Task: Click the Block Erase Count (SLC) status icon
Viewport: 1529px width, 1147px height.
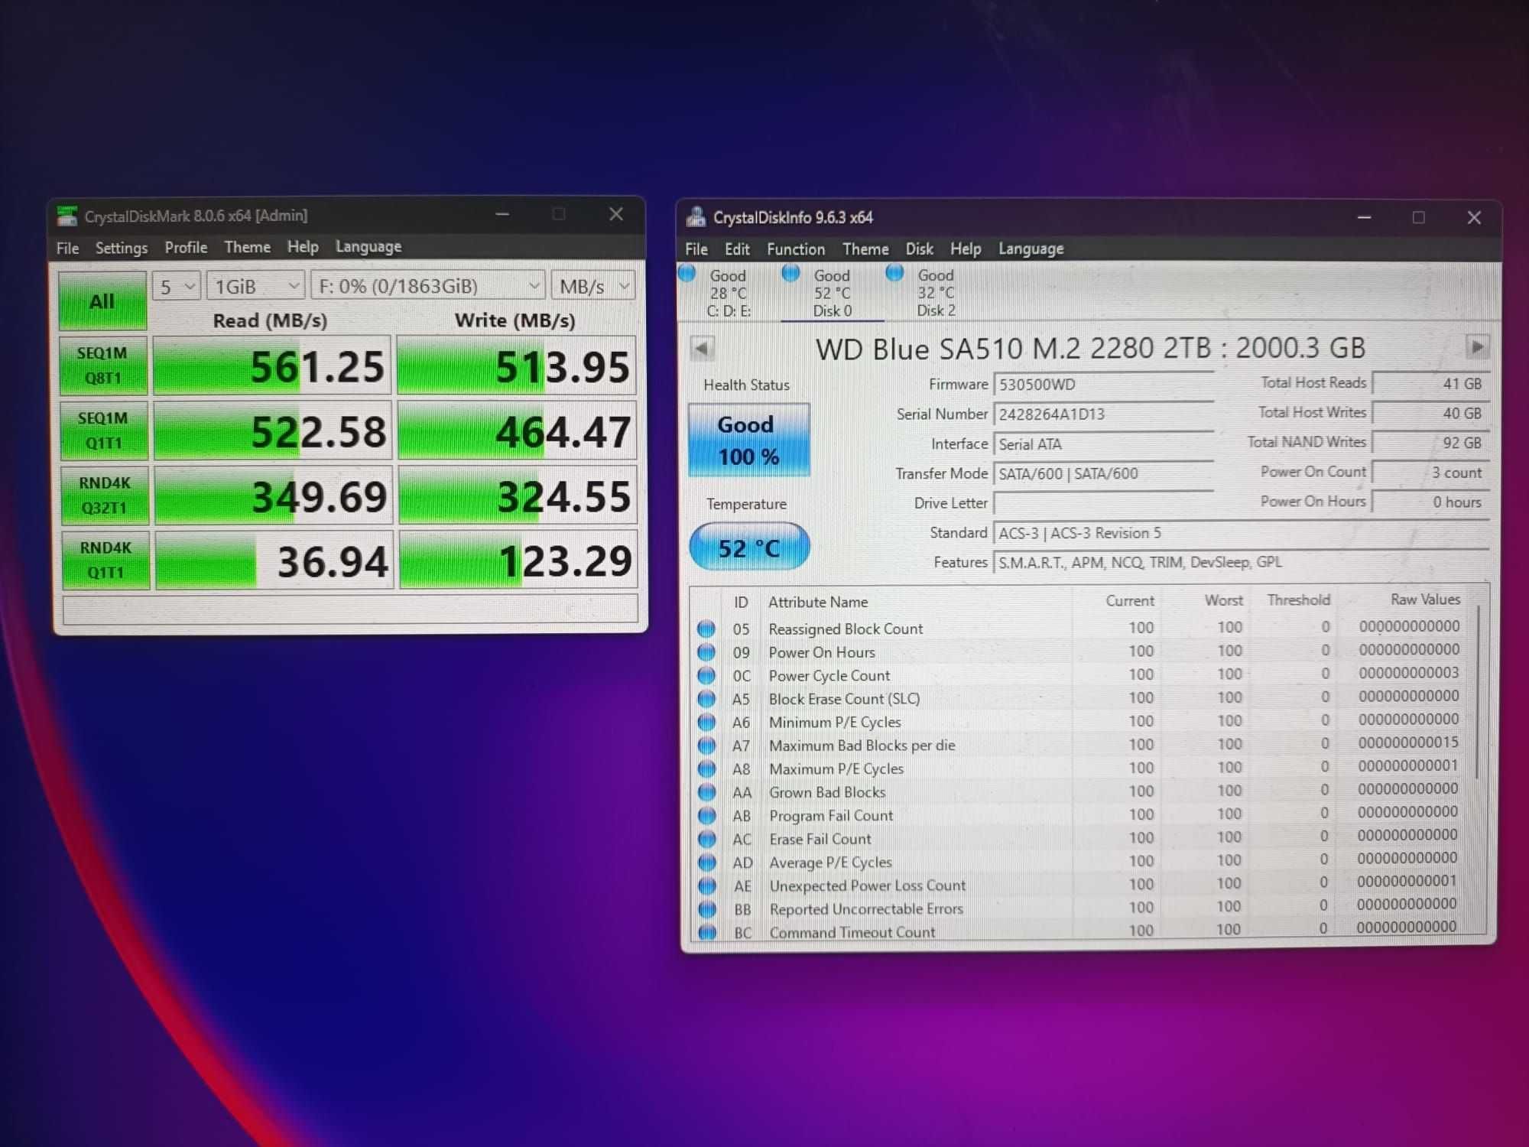Action: (x=707, y=699)
